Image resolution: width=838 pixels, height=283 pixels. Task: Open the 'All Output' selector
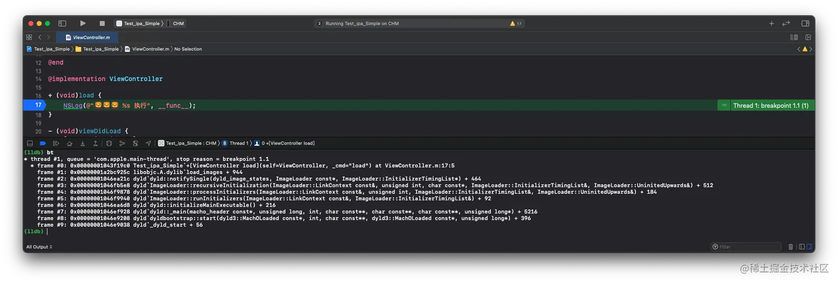(x=39, y=247)
